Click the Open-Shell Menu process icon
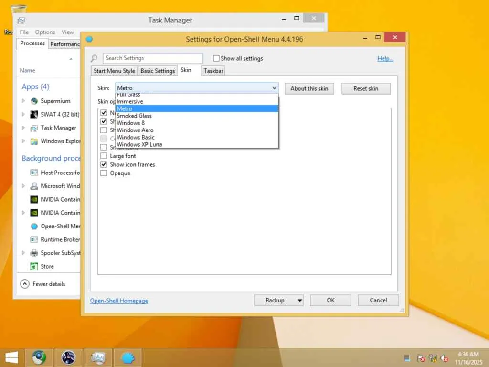This screenshot has height=367, width=489. [x=34, y=226]
